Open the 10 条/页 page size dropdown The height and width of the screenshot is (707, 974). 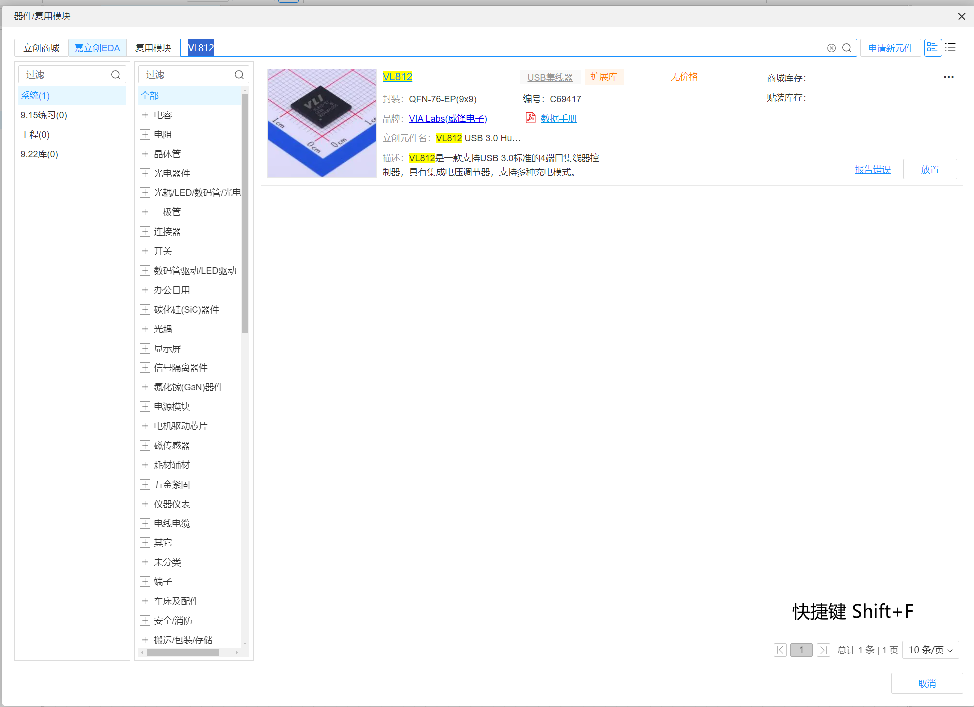(930, 650)
